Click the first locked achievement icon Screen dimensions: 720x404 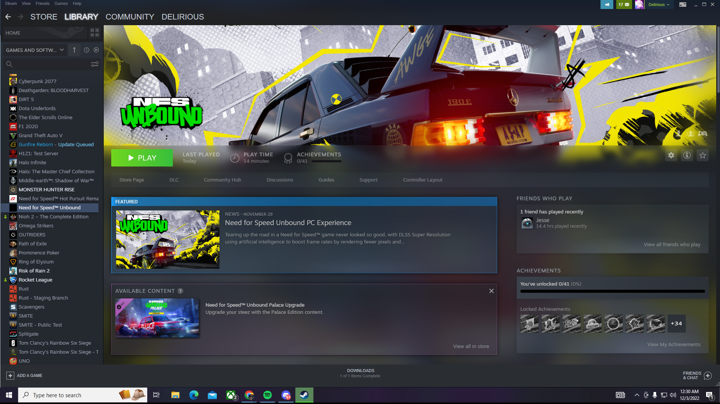(529, 324)
